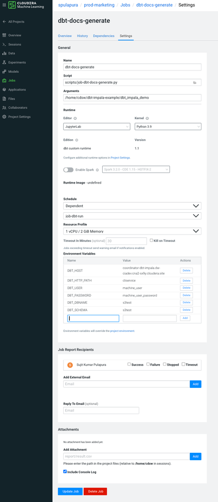The image size is (218, 502).
Task: Open Project Settings gear icon
Action: 4,117
